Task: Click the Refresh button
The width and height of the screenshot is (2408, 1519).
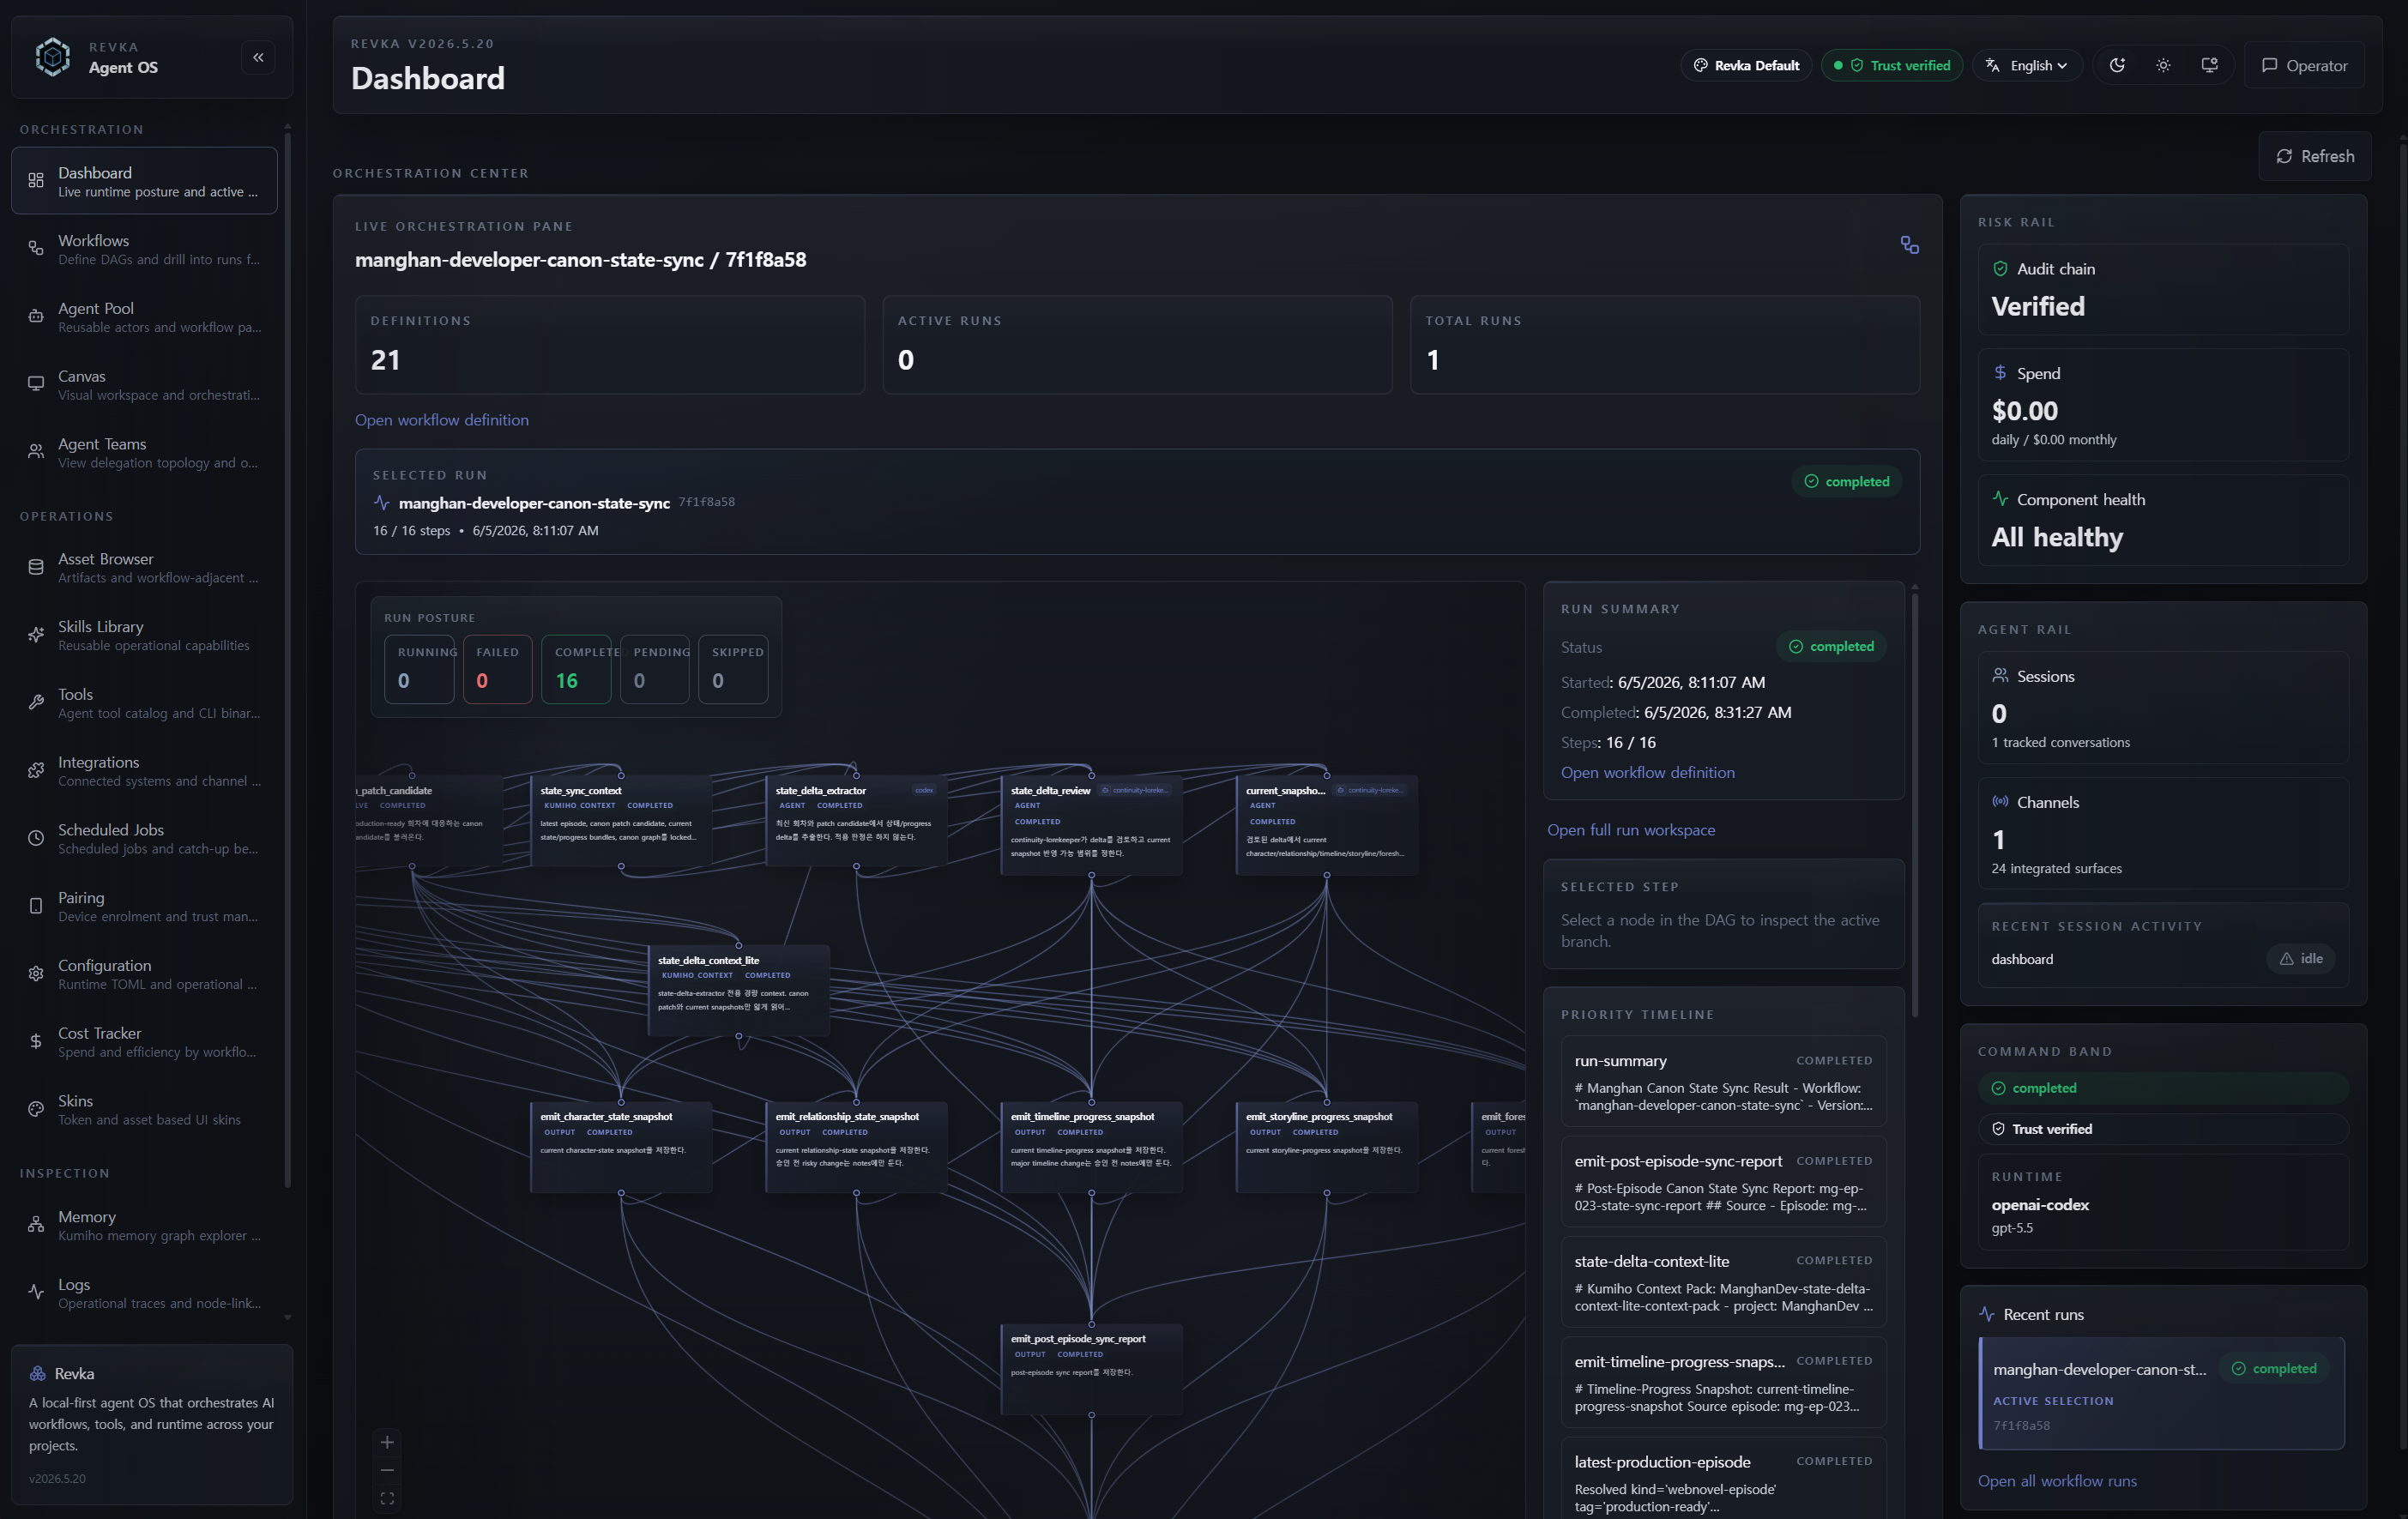Action: (2315, 156)
